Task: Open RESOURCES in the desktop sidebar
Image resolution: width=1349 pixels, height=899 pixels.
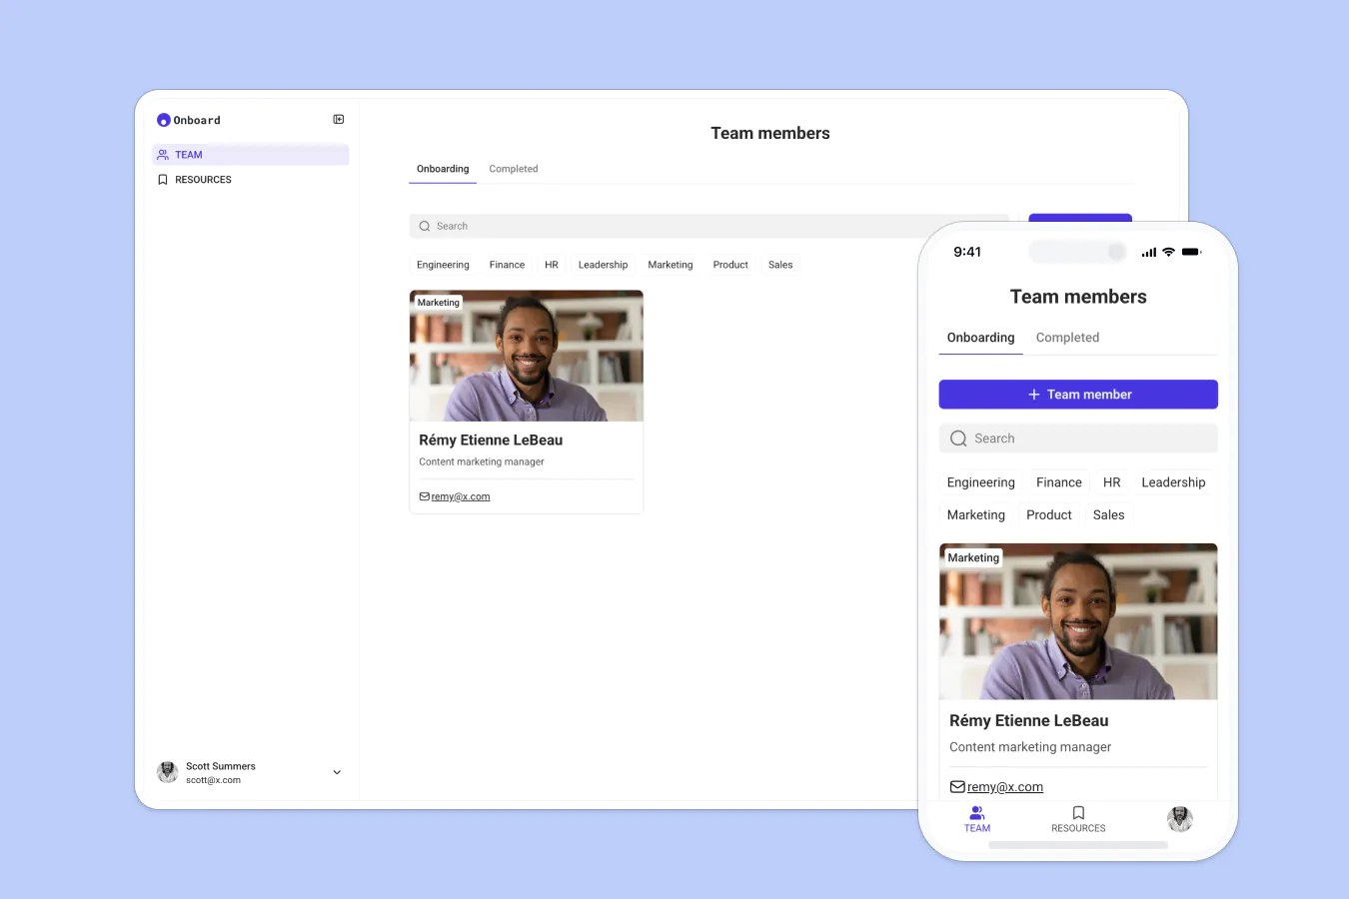Action: pyautogui.click(x=250, y=180)
